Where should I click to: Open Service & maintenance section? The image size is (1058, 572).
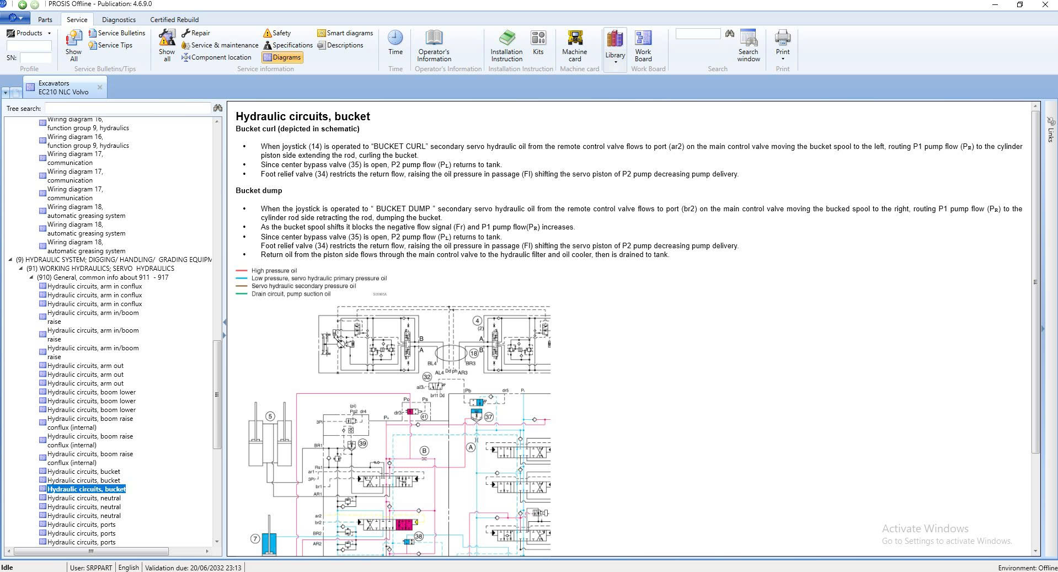pos(220,45)
